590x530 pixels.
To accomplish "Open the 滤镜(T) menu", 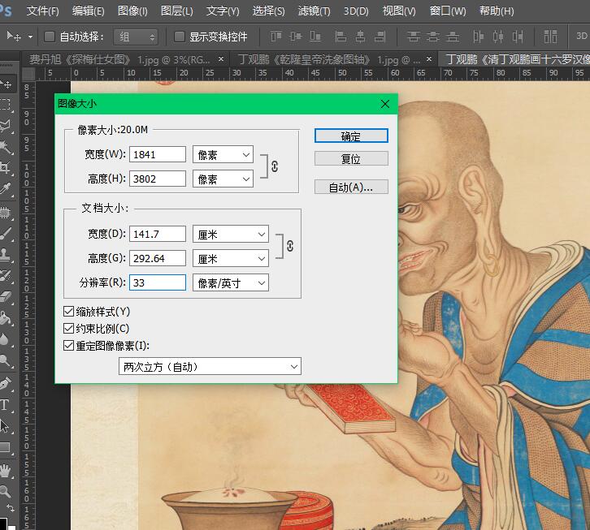I will (315, 11).
